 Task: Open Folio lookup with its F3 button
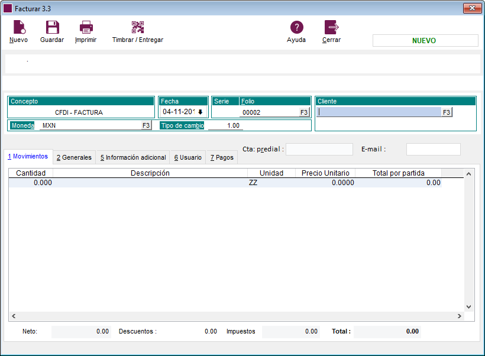[x=304, y=112]
